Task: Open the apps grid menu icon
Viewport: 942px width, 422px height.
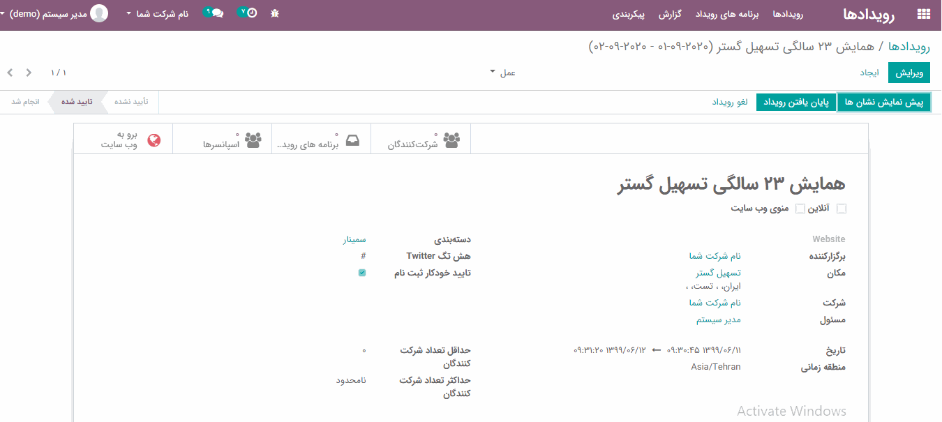Action: (924, 14)
